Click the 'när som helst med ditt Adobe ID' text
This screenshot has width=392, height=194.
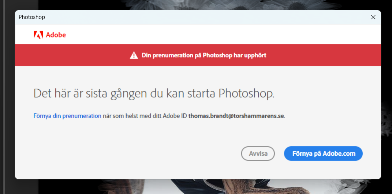pyautogui.click(x=145, y=116)
